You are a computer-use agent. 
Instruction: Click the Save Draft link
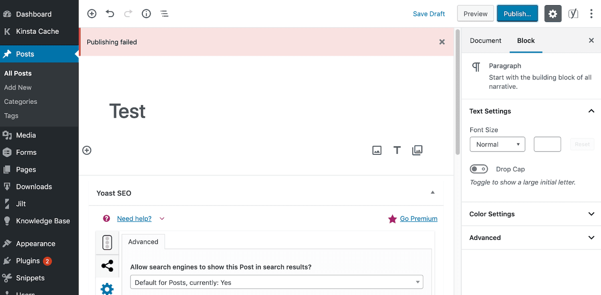429,13
